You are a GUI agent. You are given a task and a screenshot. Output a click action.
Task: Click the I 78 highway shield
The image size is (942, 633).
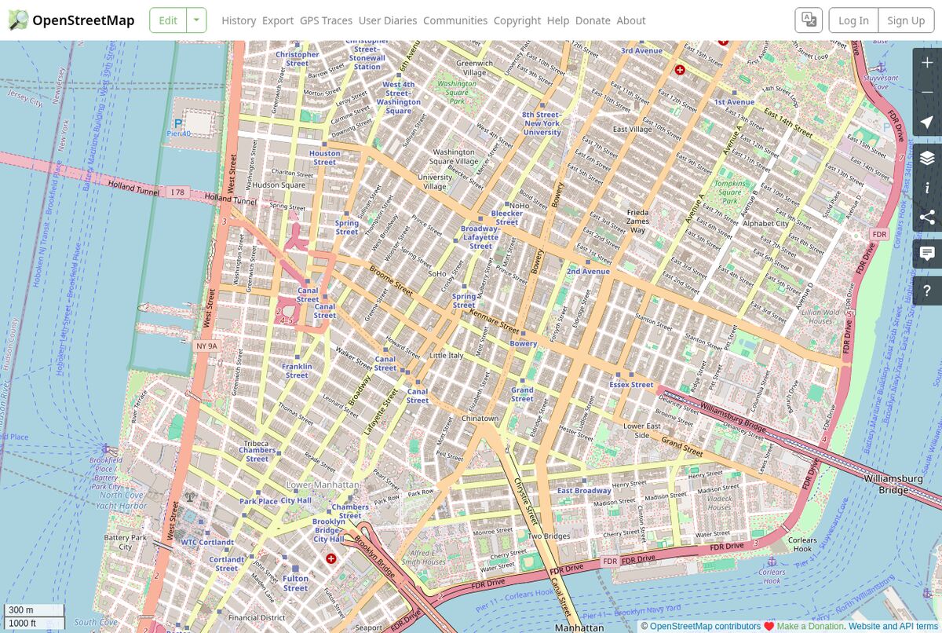click(x=177, y=192)
